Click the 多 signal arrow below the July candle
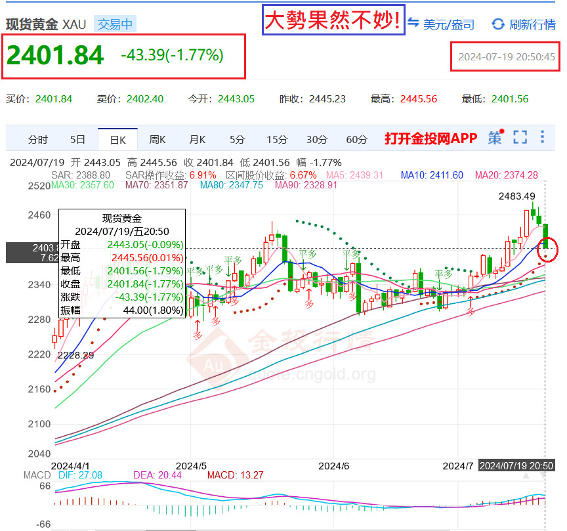This screenshot has width=567, height=531. [x=471, y=307]
